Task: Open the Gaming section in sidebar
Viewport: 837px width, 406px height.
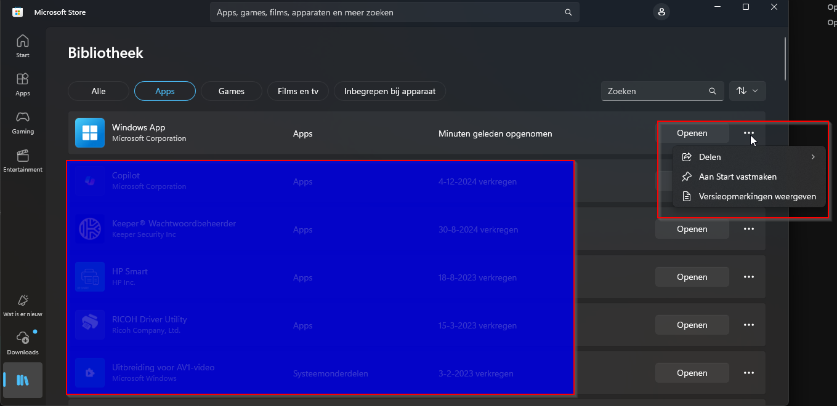Action: 23,122
